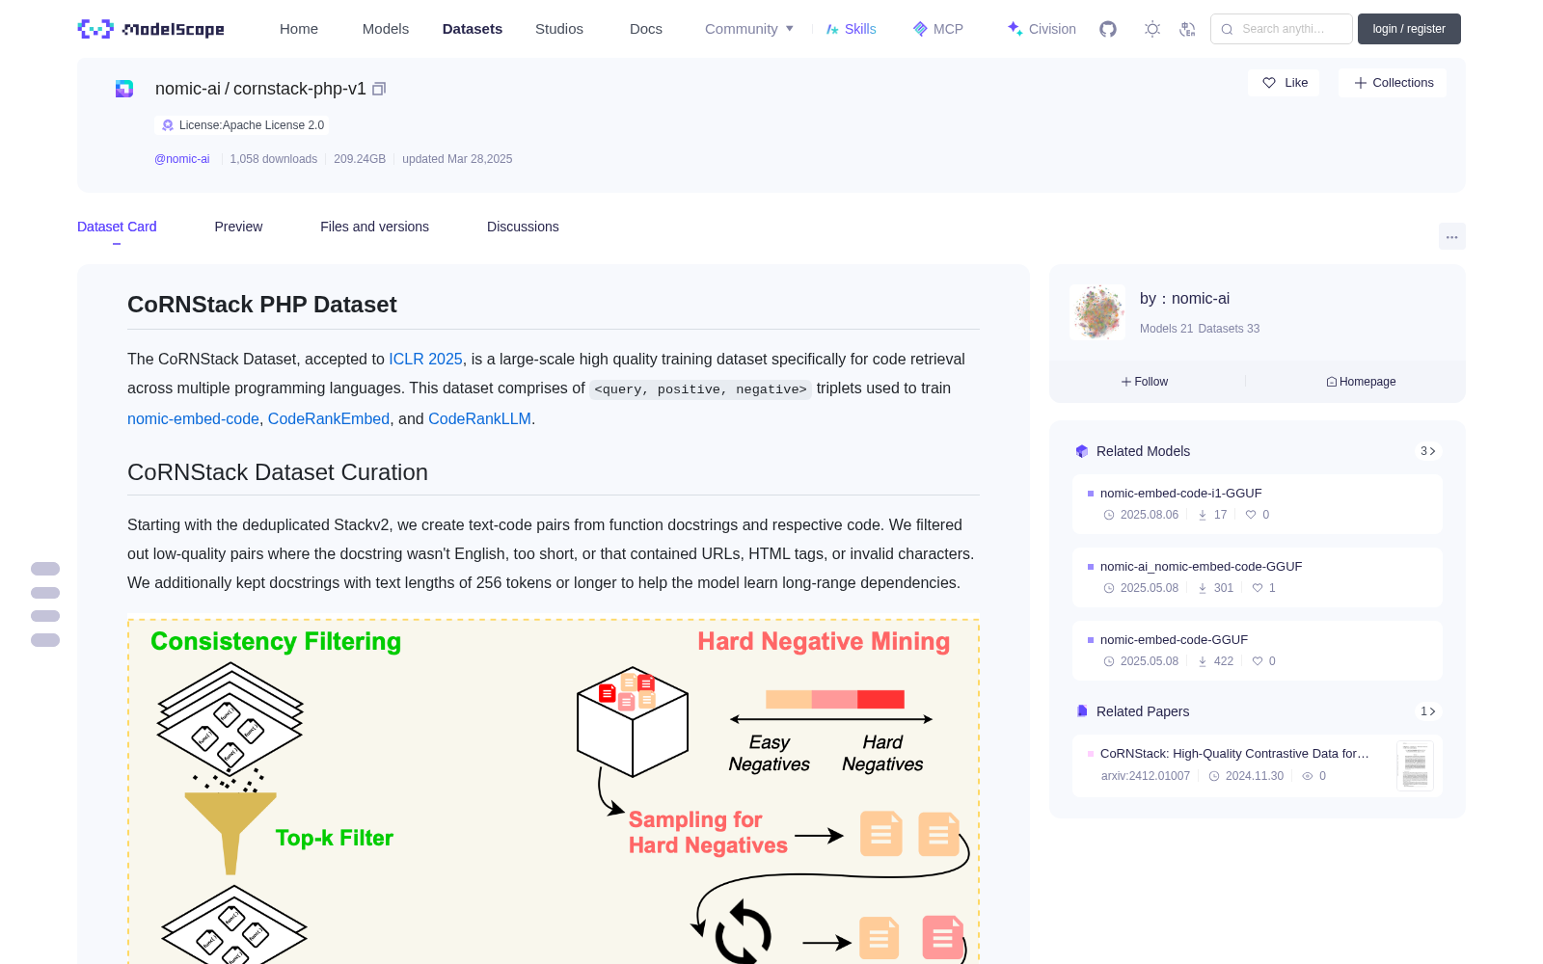Copy dataset name with copy icon
This screenshot has height=964, width=1543.
click(x=379, y=89)
